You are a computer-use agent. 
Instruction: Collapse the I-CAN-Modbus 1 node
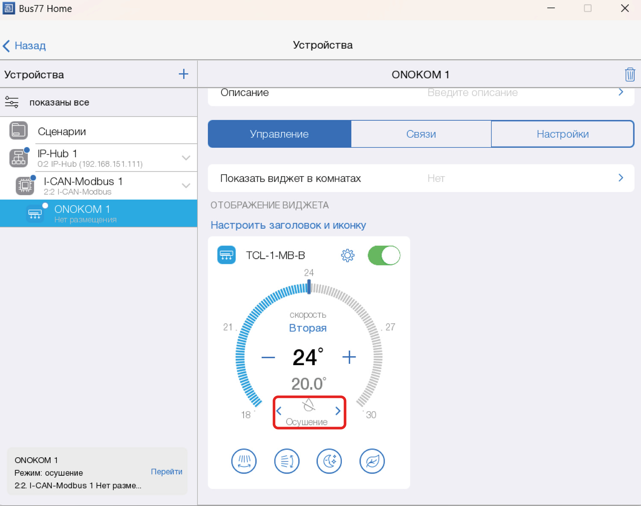[x=186, y=186]
